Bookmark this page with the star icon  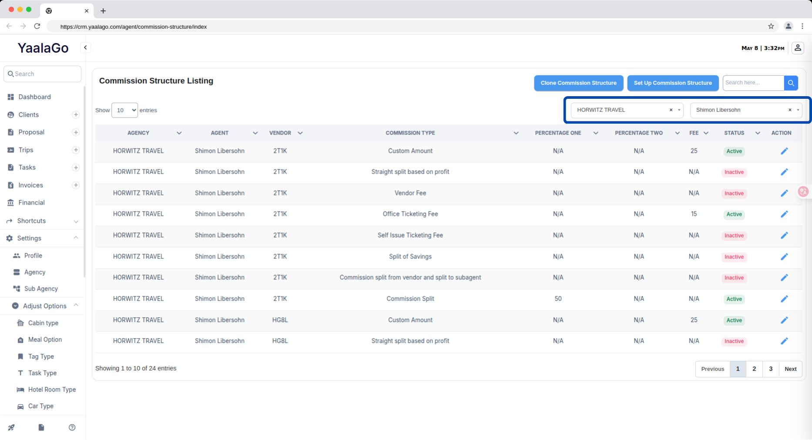[771, 27]
